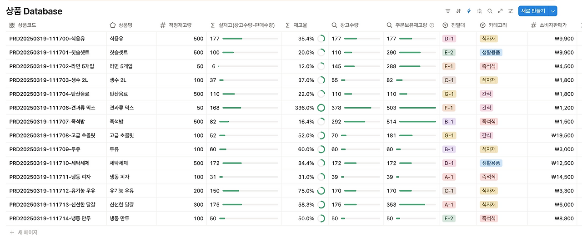
Task: Click the AI sparkle wand icon
Action: click(x=479, y=11)
